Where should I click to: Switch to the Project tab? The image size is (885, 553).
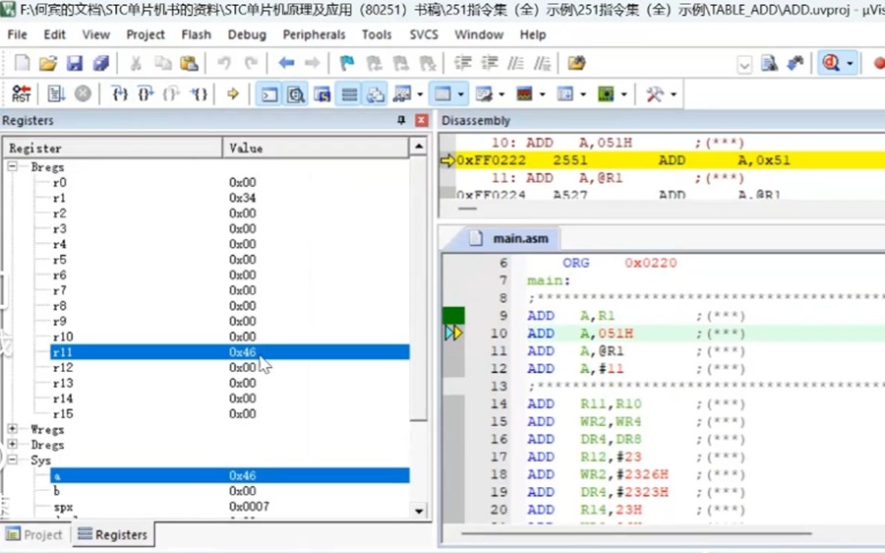coord(35,534)
